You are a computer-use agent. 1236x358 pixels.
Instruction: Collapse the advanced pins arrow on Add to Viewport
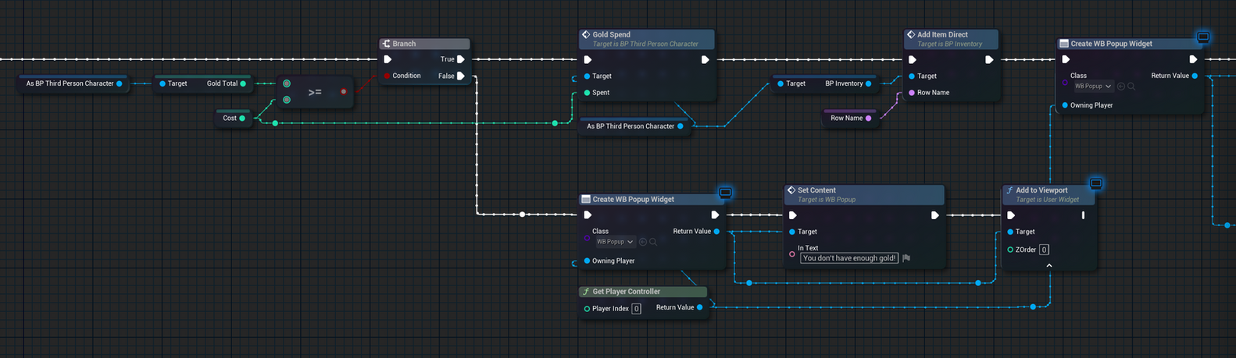pyautogui.click(x=1049, y=265)
